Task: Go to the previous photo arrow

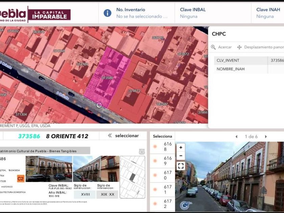Action: [x=237, y=137]
